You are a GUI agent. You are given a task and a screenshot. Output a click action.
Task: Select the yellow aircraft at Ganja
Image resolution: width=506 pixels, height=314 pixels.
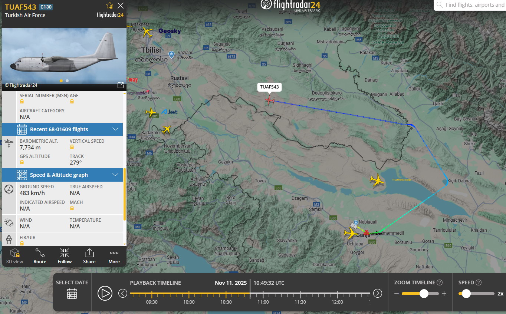(x=350, y=233)
